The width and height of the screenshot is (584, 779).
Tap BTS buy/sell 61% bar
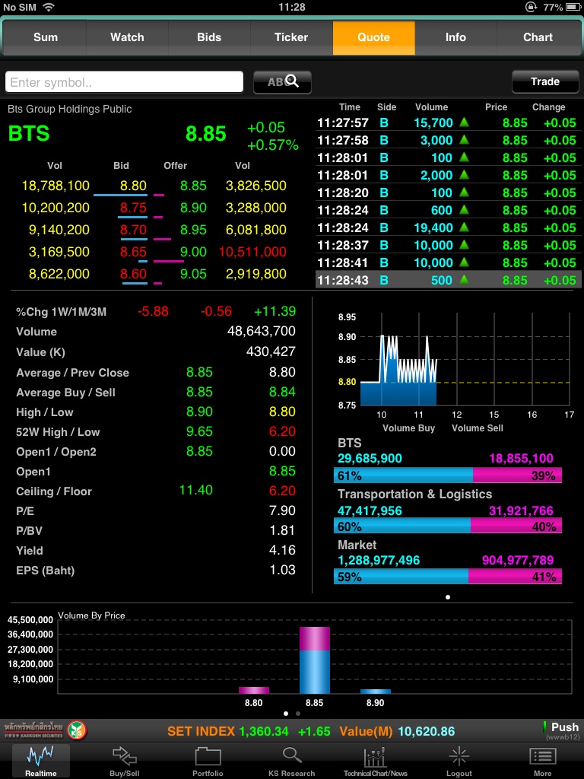coord(448,475)
